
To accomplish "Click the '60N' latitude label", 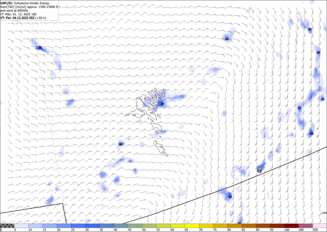I will [324, 213].
